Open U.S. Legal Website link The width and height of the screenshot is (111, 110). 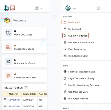coord(78,98)
